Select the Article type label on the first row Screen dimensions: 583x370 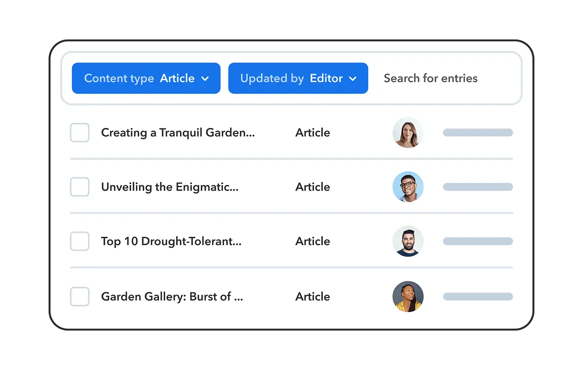312,132
